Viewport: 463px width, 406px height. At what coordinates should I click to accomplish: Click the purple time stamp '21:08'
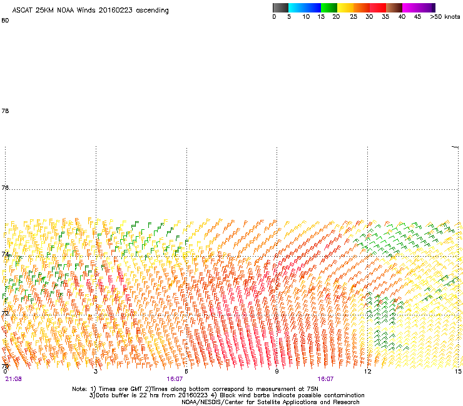(14, 379)
